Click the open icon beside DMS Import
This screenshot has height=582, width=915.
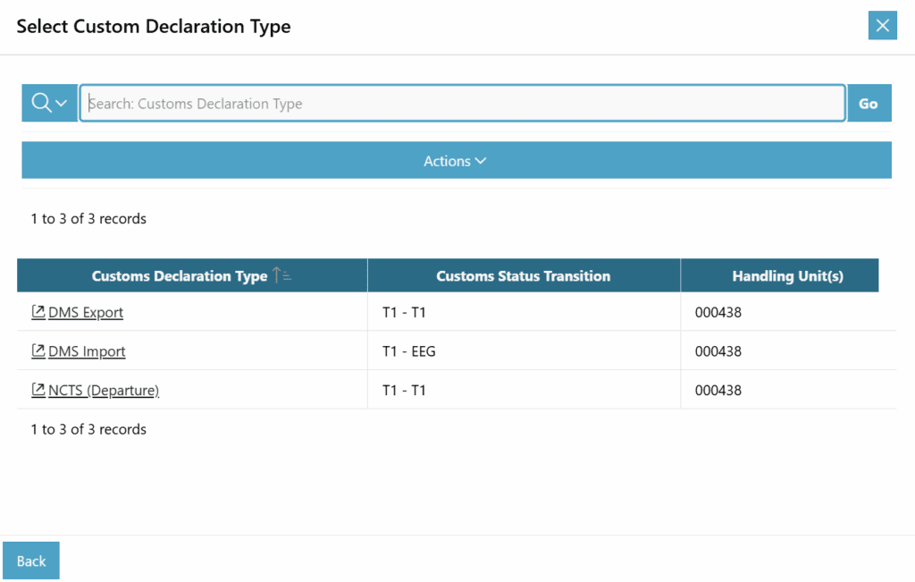pos(38,351)
